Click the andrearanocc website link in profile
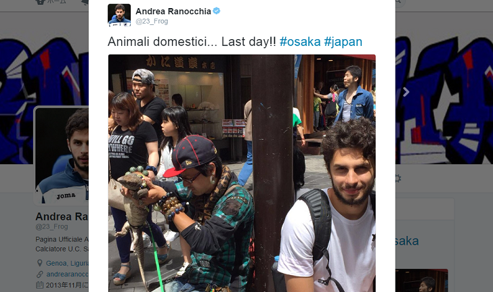The height and width of the screenshot is (292, 493). tap(67, 274)
